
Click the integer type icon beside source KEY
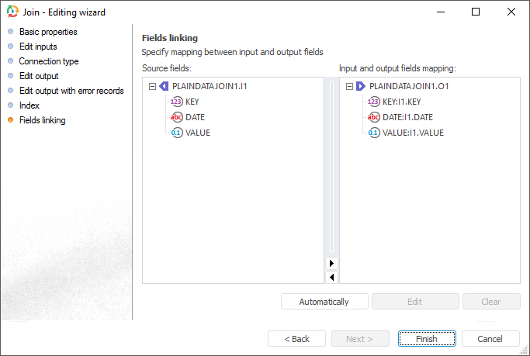177,102
